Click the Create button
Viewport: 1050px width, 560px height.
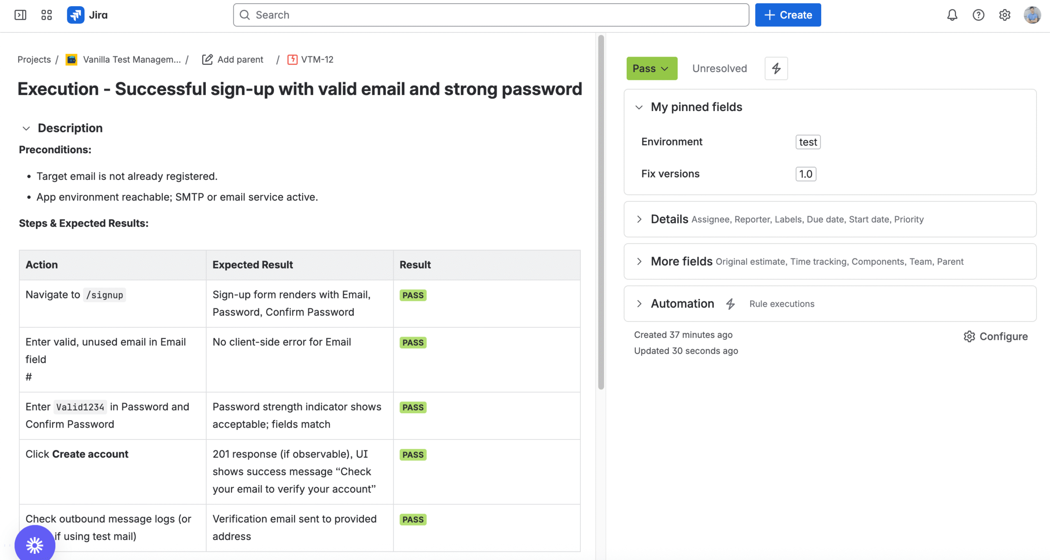click(x=787, y=15)
